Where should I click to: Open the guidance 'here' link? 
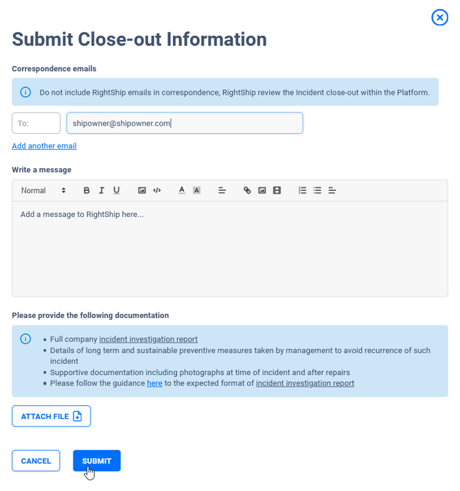(154, 383)
